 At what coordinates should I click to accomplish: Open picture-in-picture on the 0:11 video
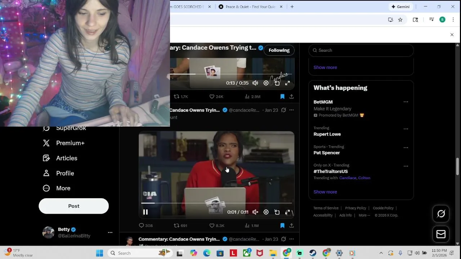(277, 212)
